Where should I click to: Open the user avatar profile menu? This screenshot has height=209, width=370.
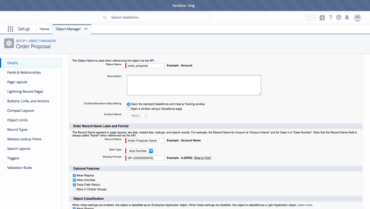tap(357, 18)
